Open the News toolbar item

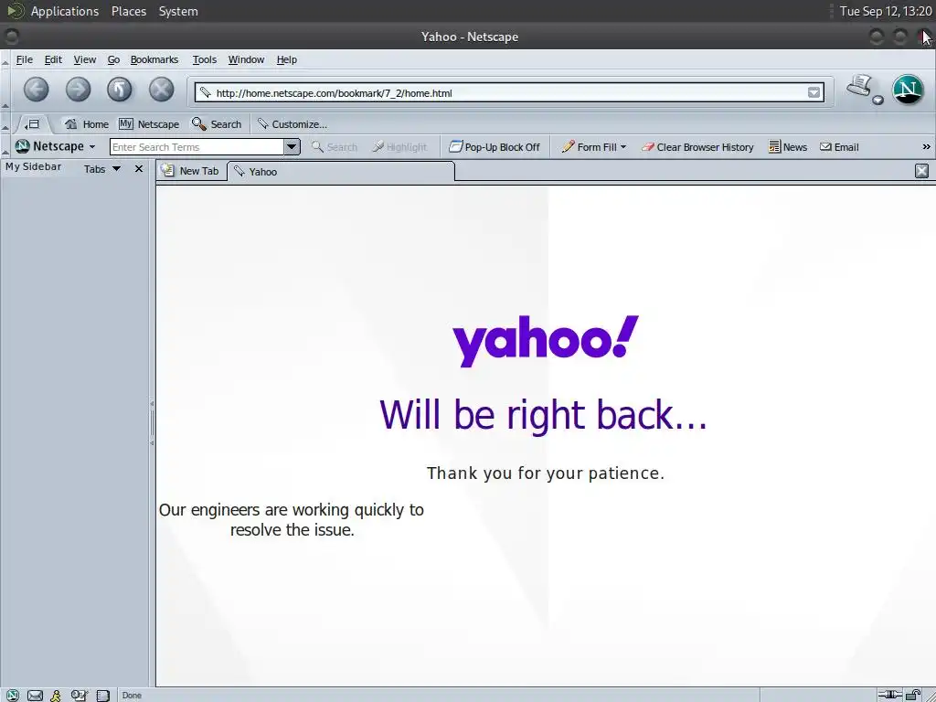[788, 147]
